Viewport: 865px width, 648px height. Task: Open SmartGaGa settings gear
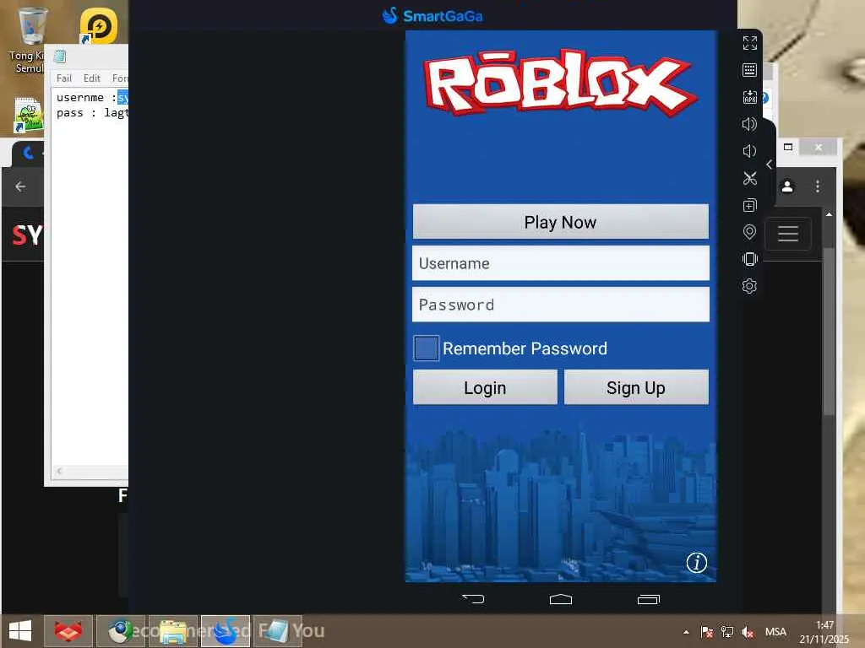coord(749,286)
